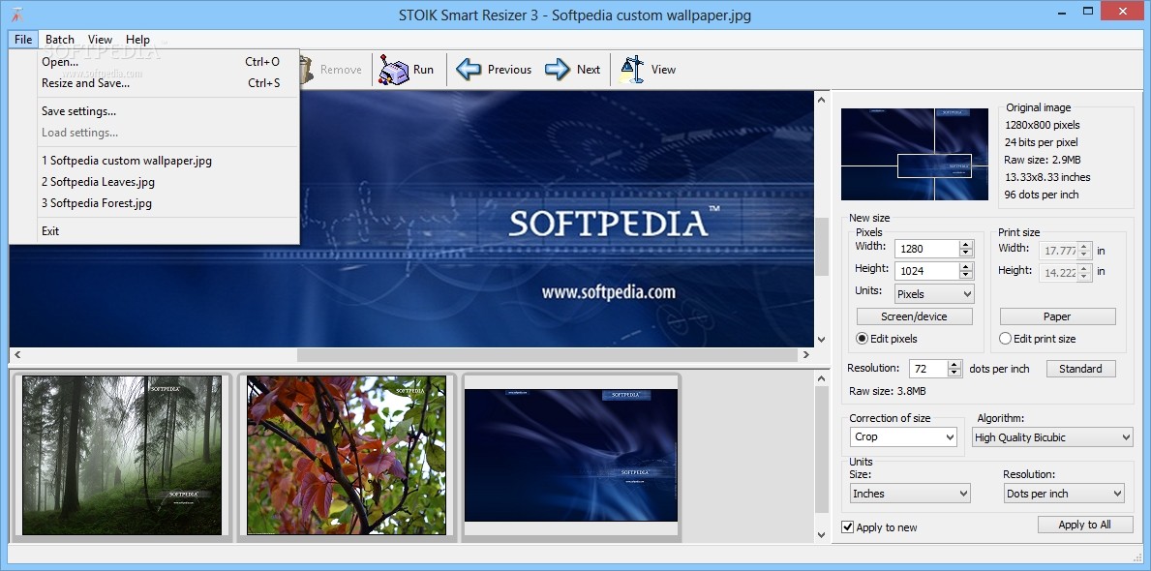Click the 'Raw size: 3.8MB' text

click(888, 391)
